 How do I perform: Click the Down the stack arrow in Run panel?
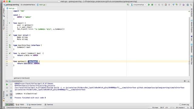(11, 88)
